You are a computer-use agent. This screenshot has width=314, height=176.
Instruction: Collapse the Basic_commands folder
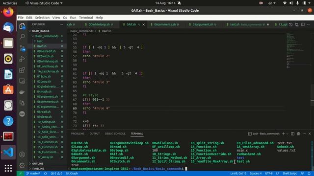point(47,36)
